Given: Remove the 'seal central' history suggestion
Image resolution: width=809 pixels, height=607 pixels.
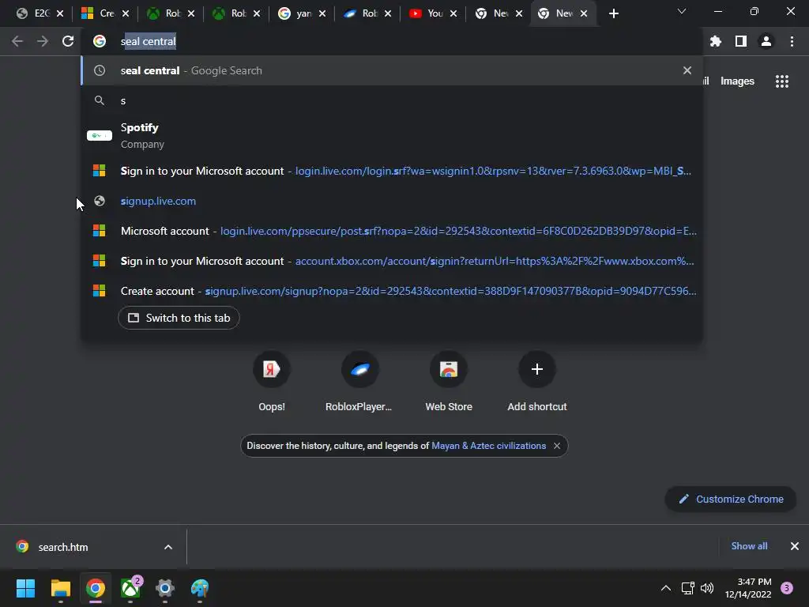Looking at the screenshot, I should coord(687,70).
